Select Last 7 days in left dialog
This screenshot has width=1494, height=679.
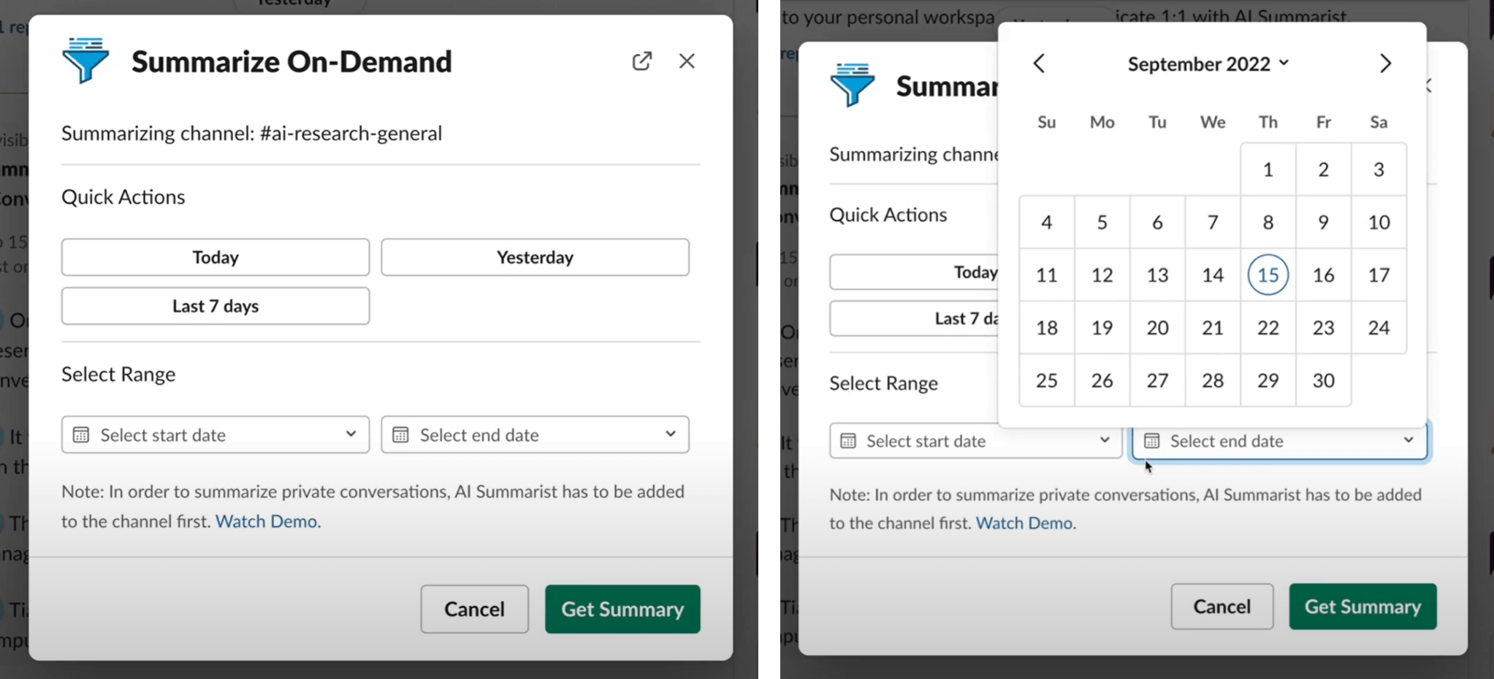[x=216, y=306]
